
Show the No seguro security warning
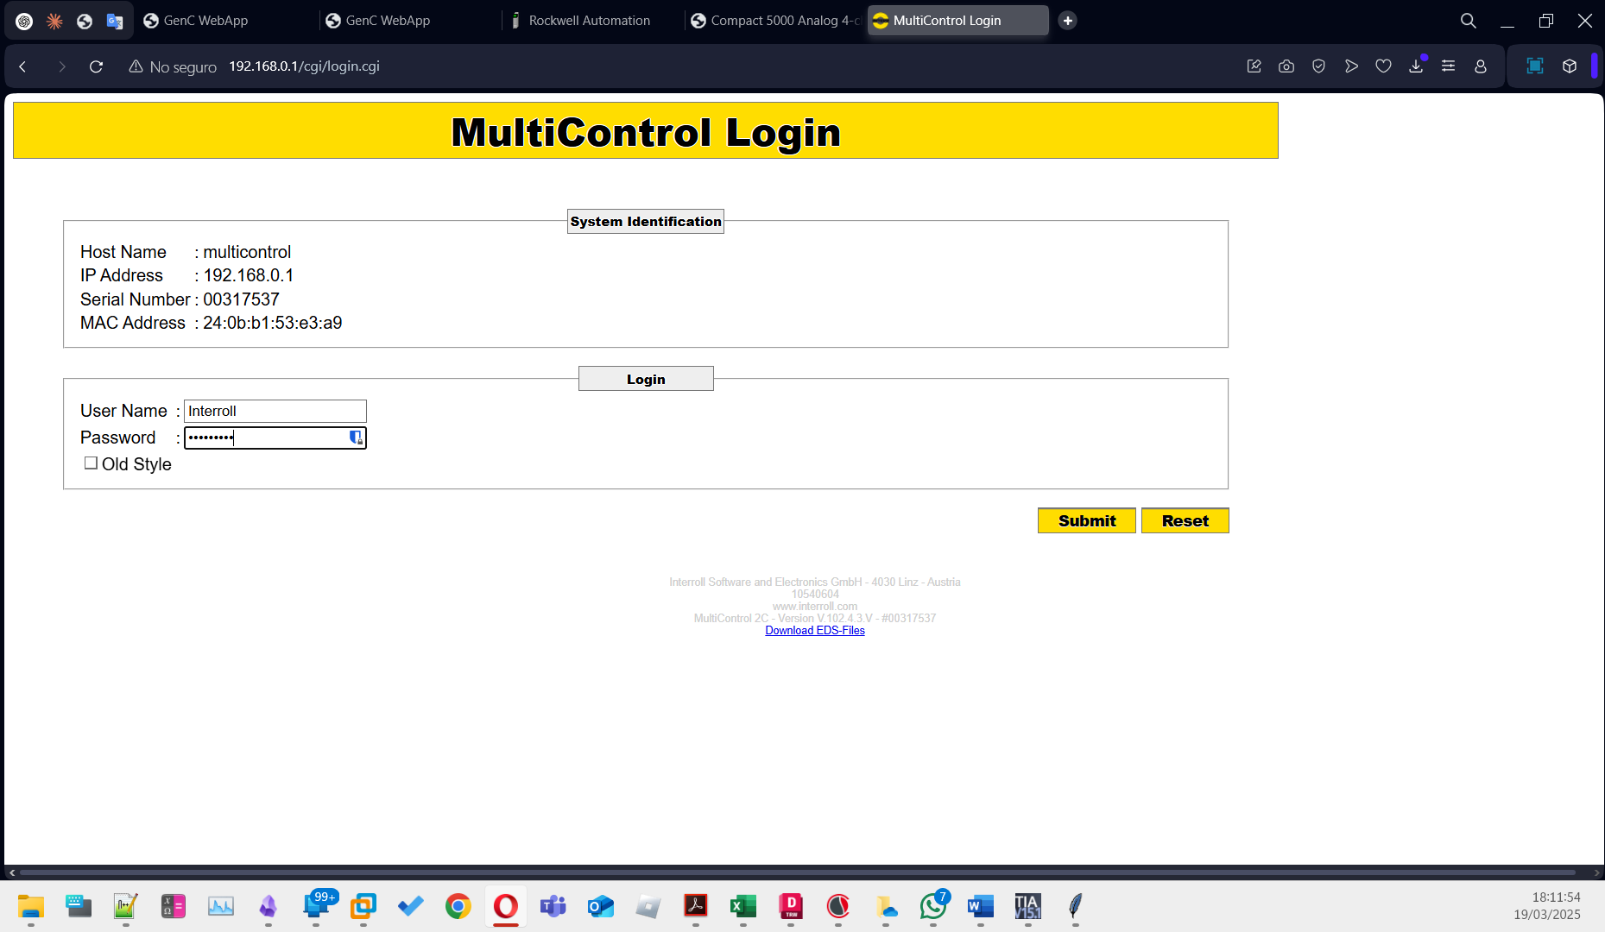(173, 66)
